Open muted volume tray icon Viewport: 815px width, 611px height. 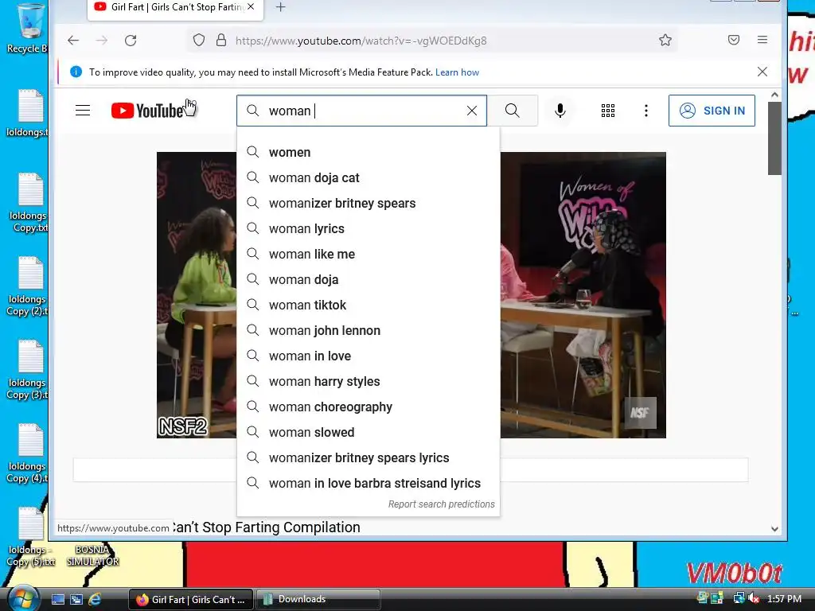coord(753,598)
